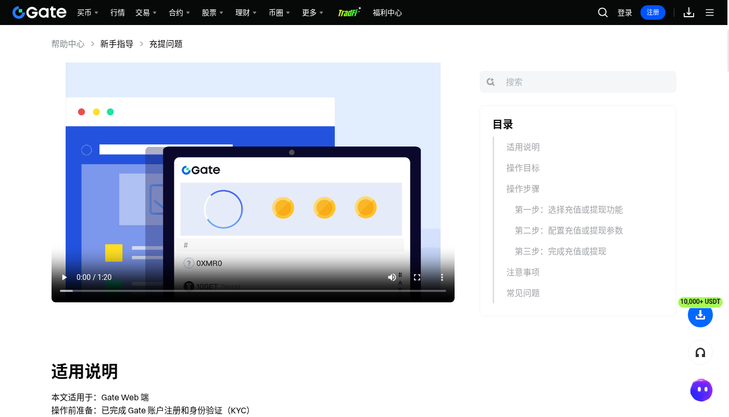Click the search icon in sidebar search box
729x417 pixels.
click(x=491, y=82)
